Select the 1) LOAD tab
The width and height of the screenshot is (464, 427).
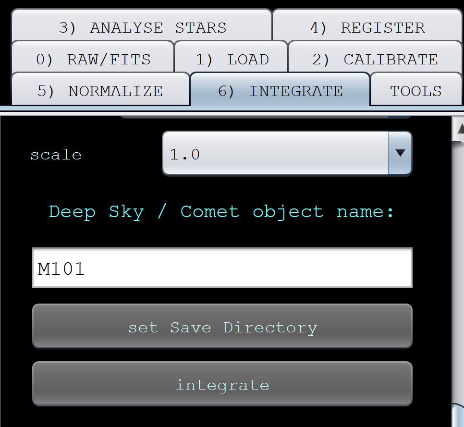click(232, 59)
